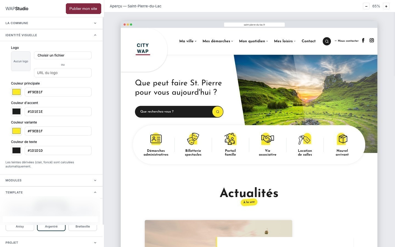
Task: Click the Que peut faire St. Pierre headline
Action: pos(179,88)
